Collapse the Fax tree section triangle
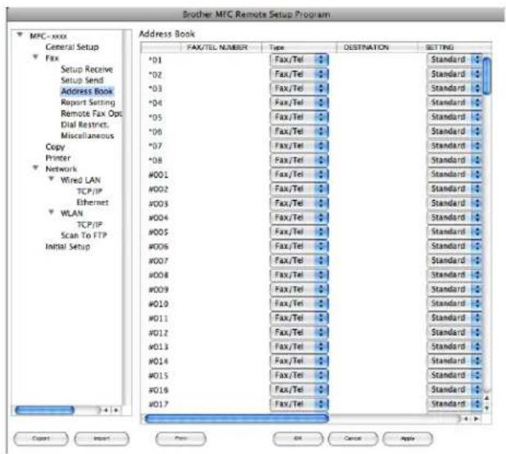This screenshot has height=454, width=506. tap(35, 57)
